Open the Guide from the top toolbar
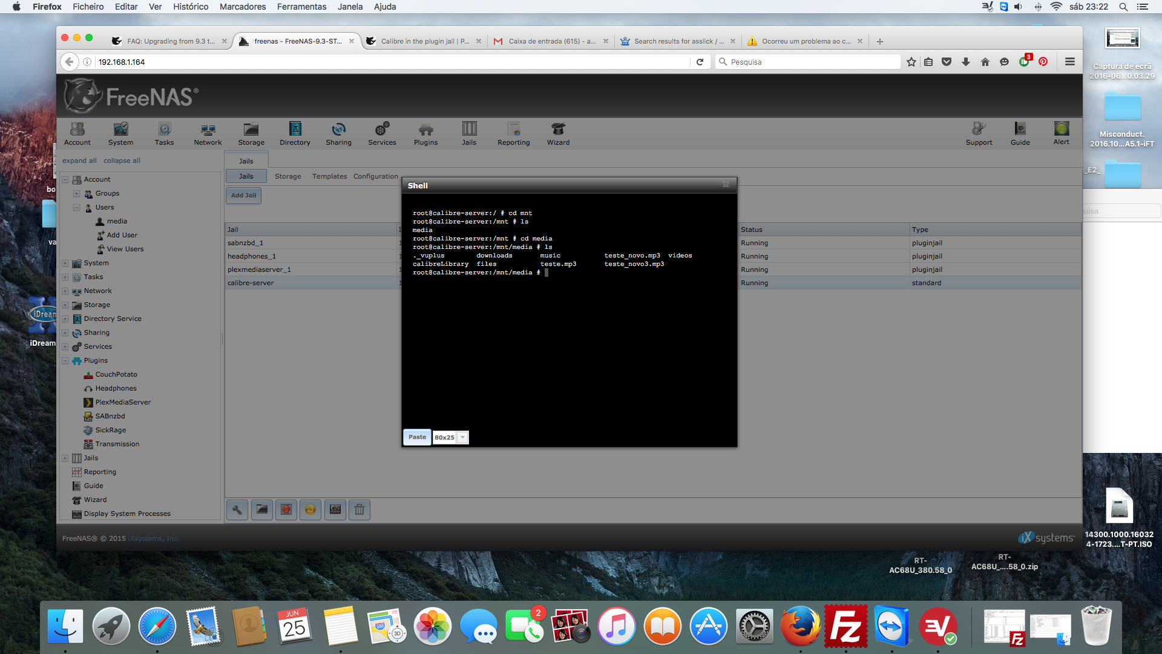The width and height of the screenshot is (1162, 654). (x=1020, y=134)
